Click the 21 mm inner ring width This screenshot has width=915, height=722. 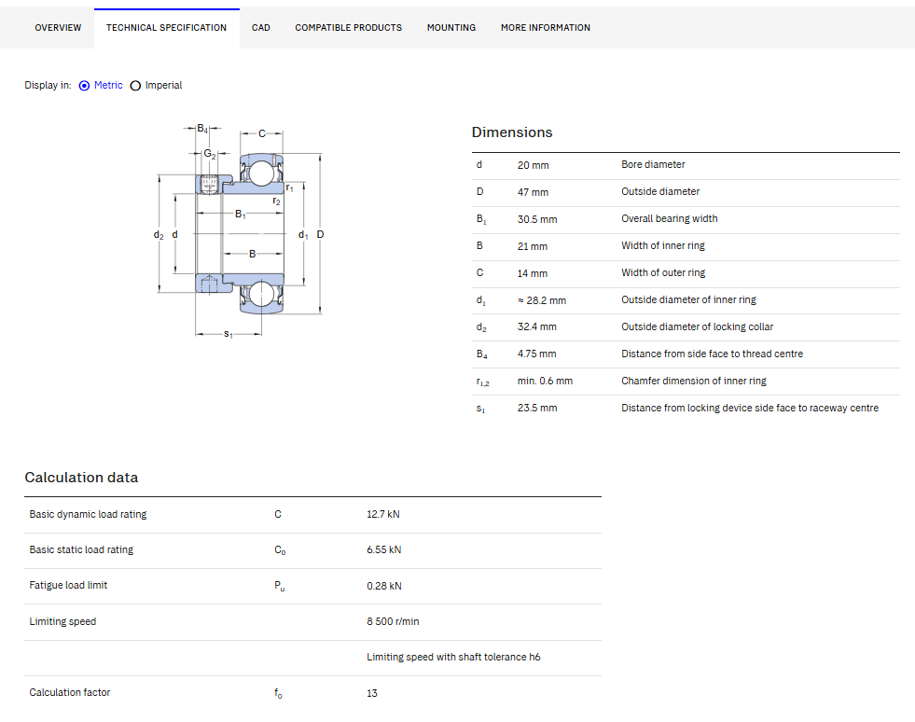point(533,246)
